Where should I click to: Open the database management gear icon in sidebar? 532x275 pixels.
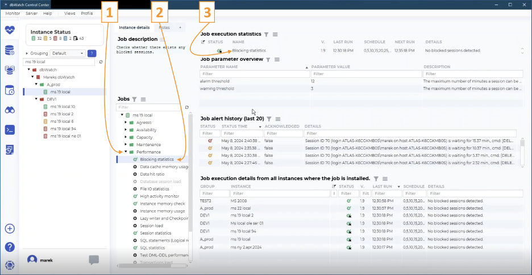[x=10, y=51]
